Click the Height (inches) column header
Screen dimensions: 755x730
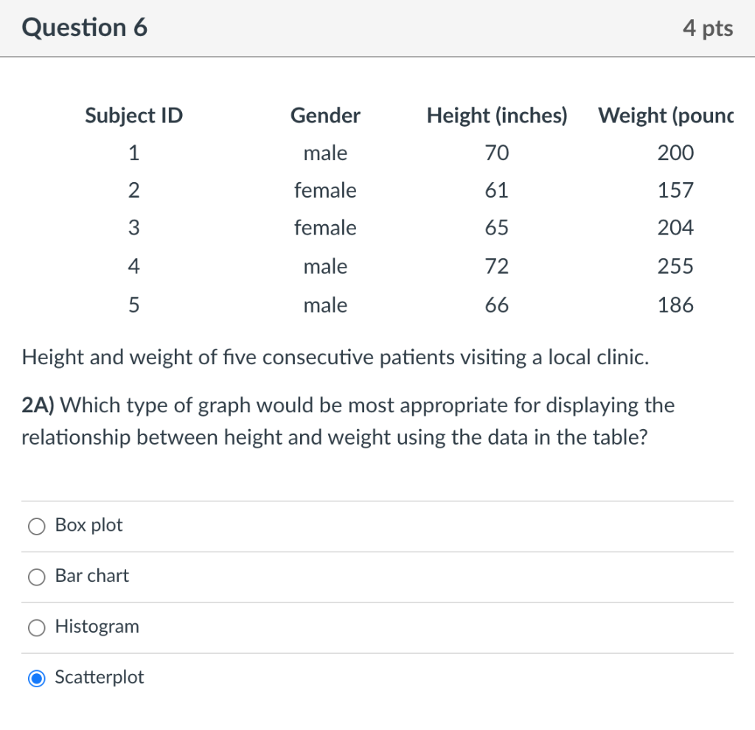[497, 116]
